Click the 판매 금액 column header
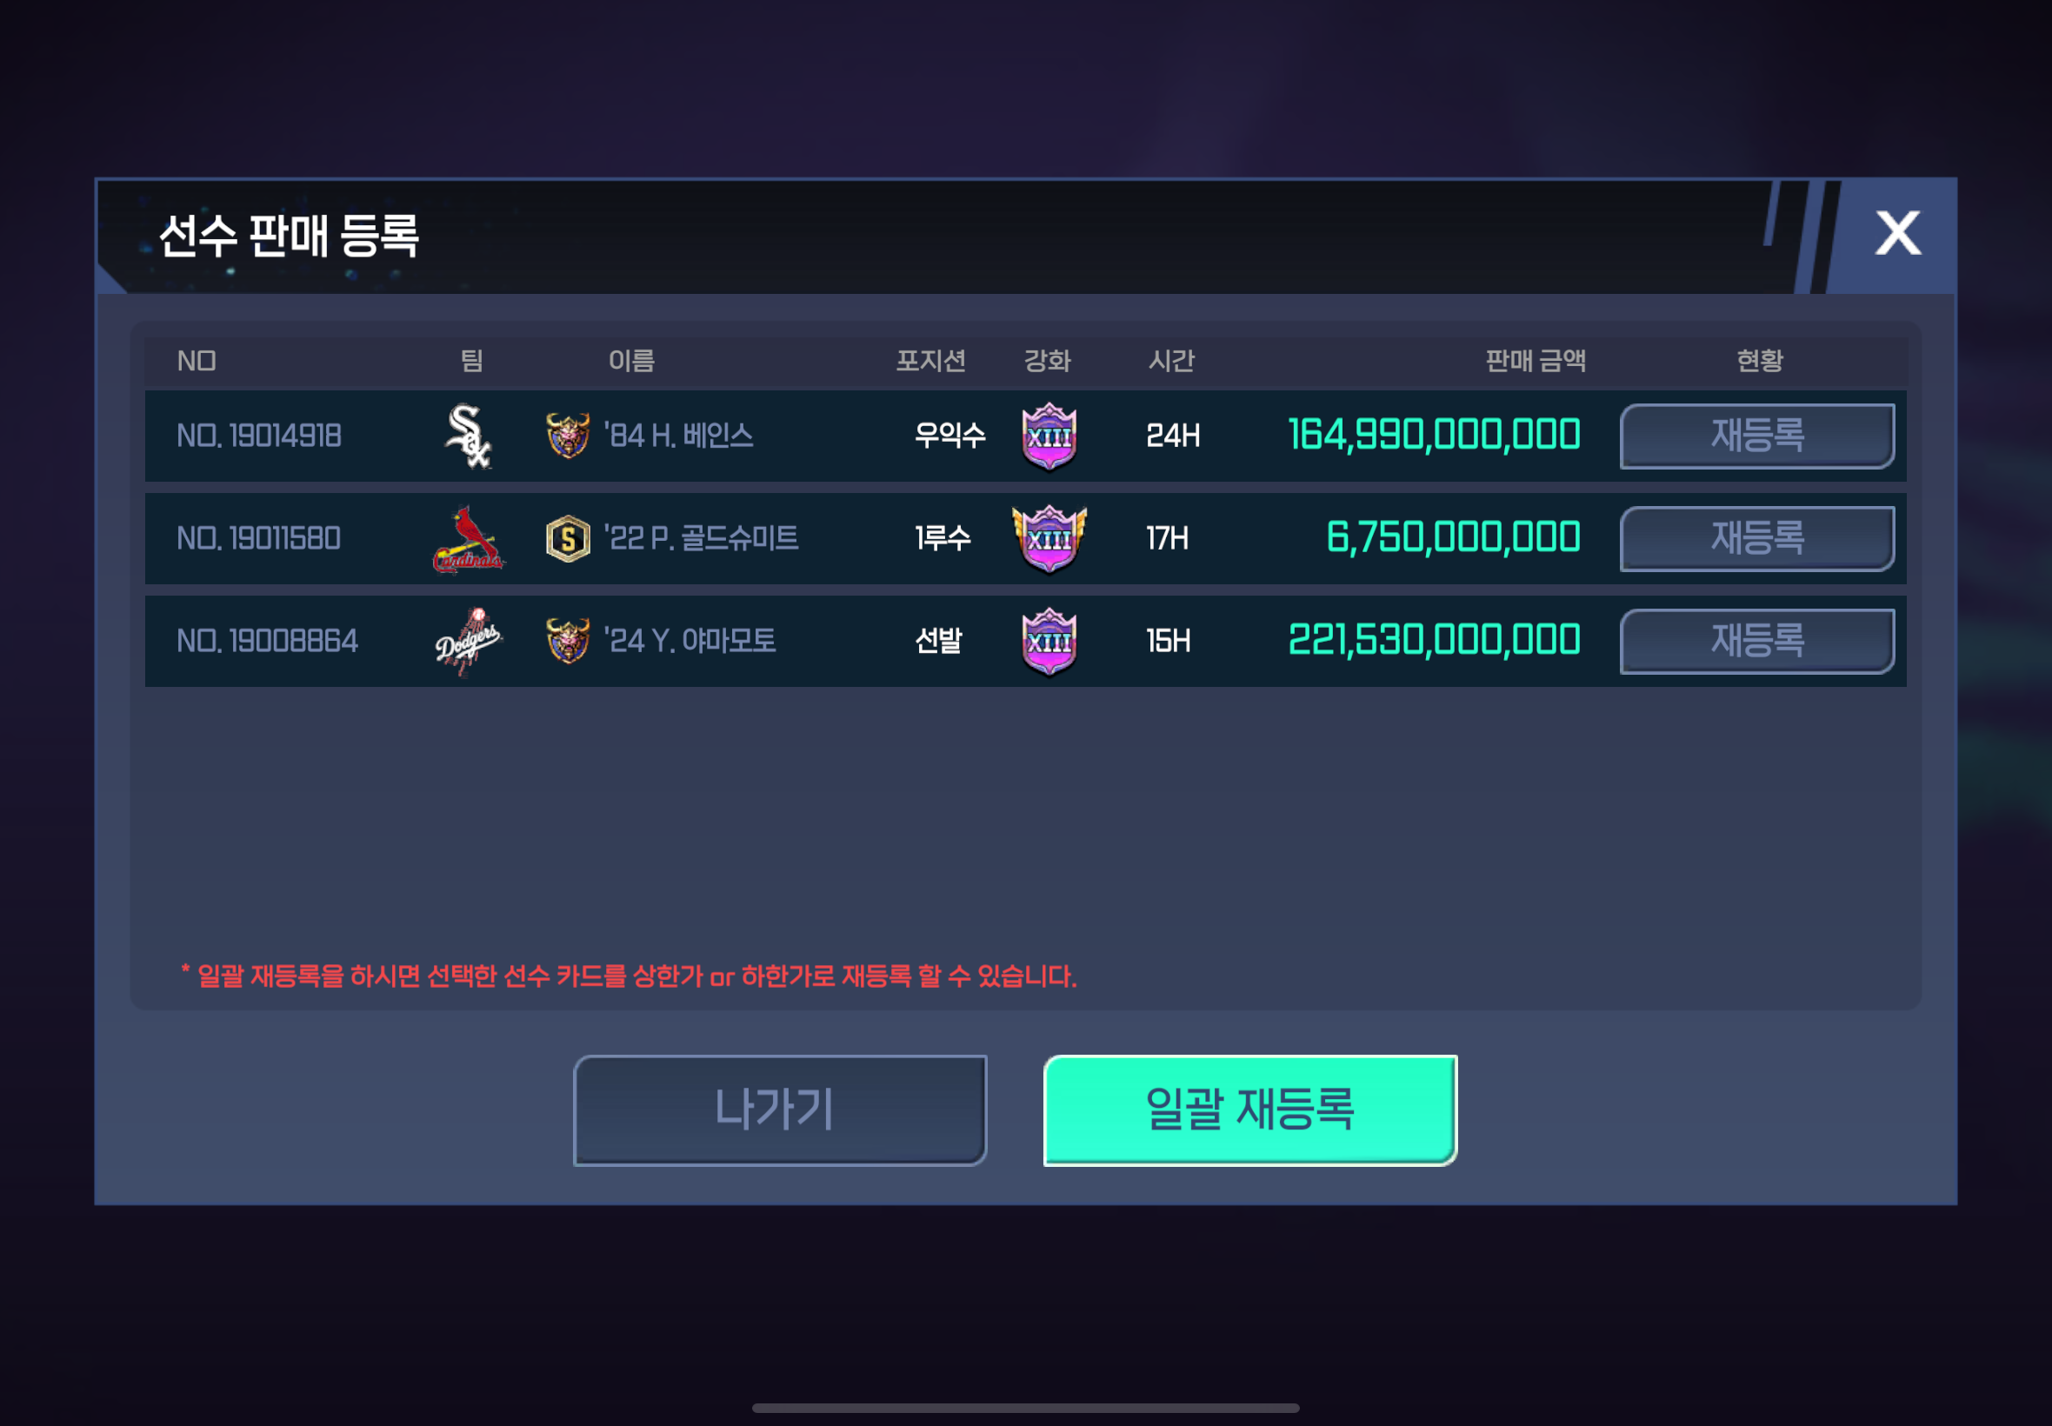The height and width of the screenshot is (1426, 2052). pos(1535,361)
